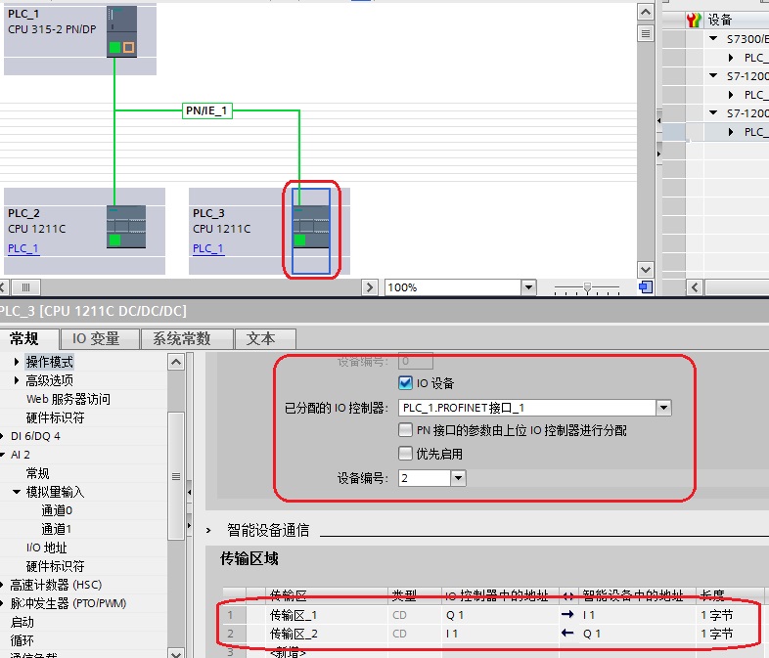Select 通道1 in the tree

click(x=57, y=529)
